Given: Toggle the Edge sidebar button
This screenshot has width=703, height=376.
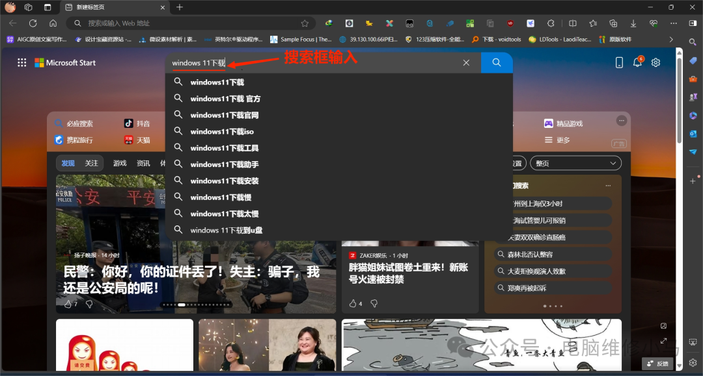Looking at the screenshot, I should click(693, 23).
